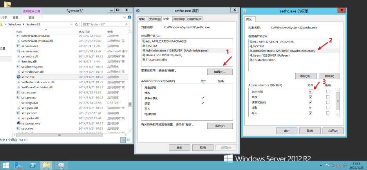Open the 查看 ribbon tab
The height and width of the screenshot is (170, 367).
tap(15, 17)
